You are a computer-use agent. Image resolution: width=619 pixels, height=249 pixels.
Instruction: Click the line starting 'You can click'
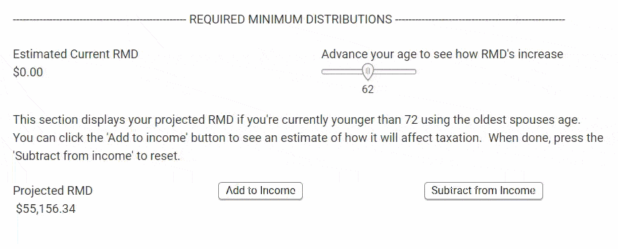(308, 138)
